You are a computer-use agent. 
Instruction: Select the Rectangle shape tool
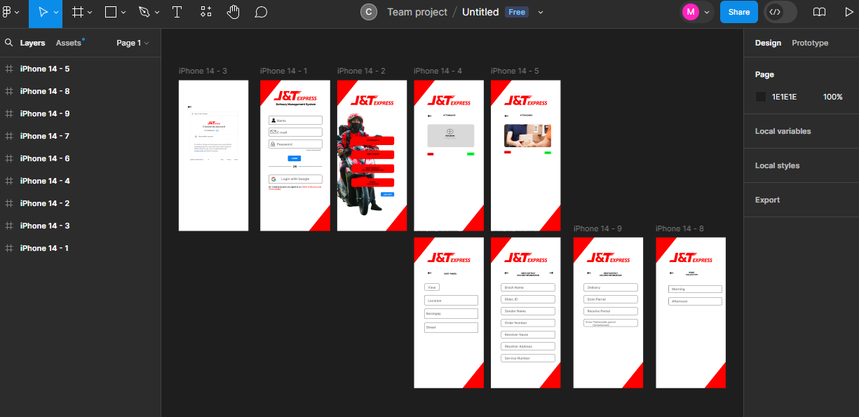(111, 13)
